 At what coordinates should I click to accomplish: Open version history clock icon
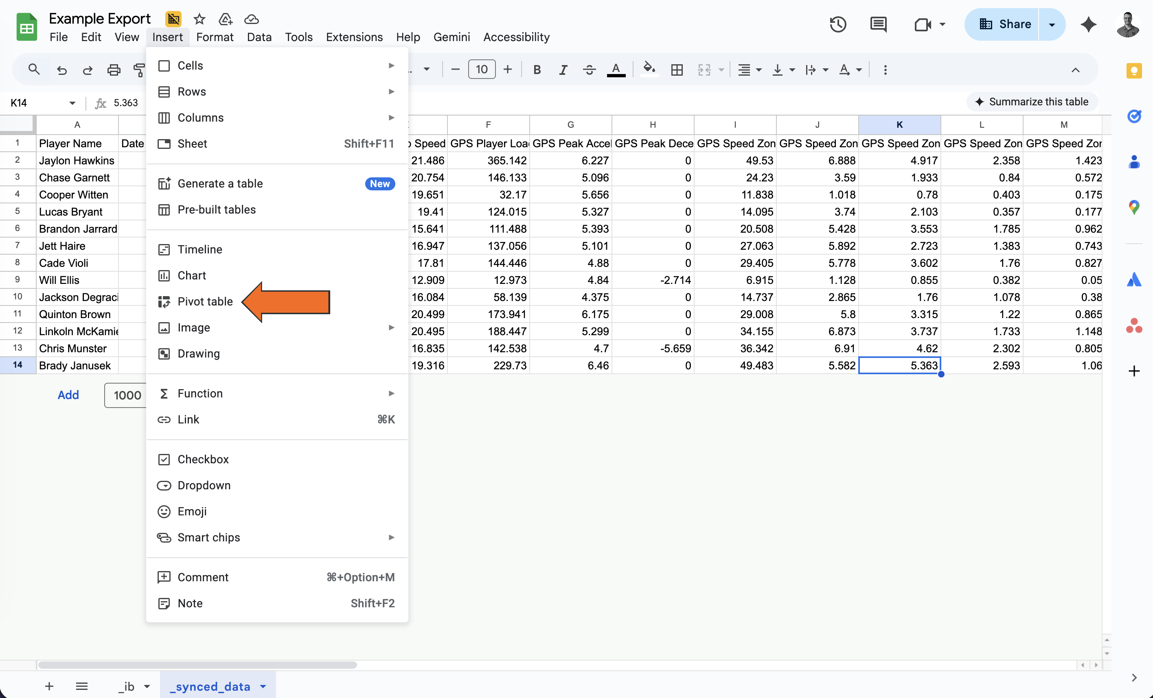(x=837, y=24)
